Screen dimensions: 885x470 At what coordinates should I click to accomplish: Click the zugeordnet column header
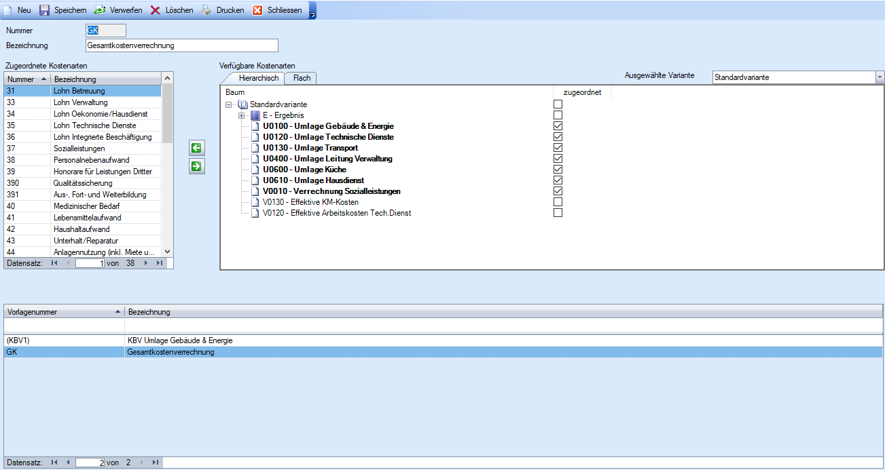pyautogui.click(x=582, y=92)
